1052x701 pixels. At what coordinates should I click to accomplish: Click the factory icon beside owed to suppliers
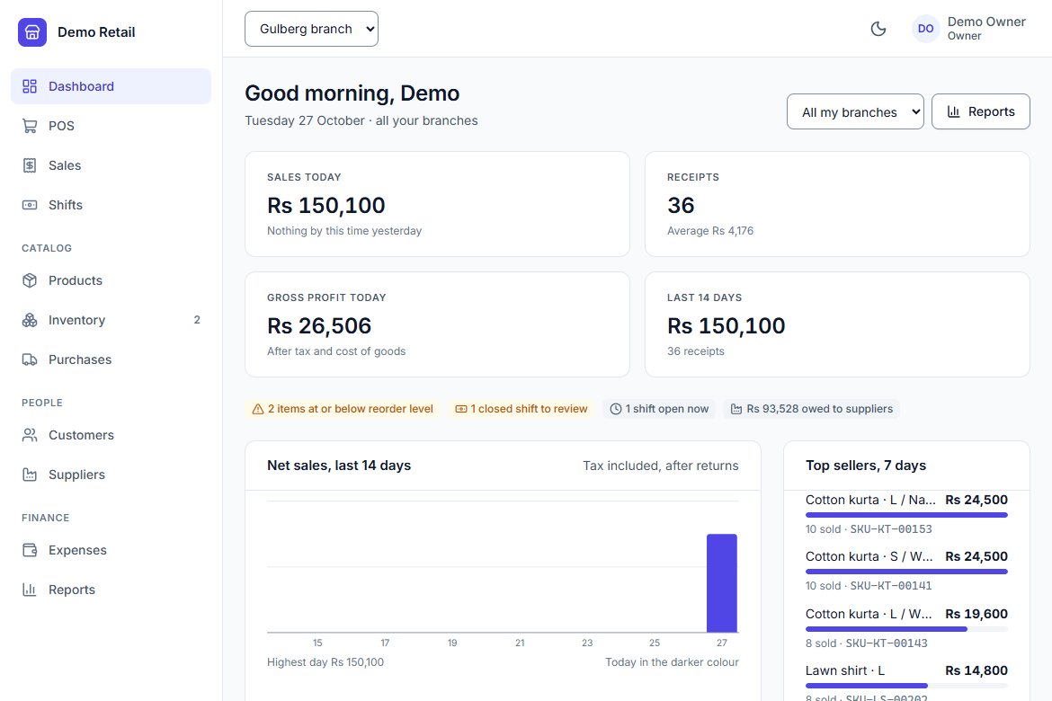[736, 409]
